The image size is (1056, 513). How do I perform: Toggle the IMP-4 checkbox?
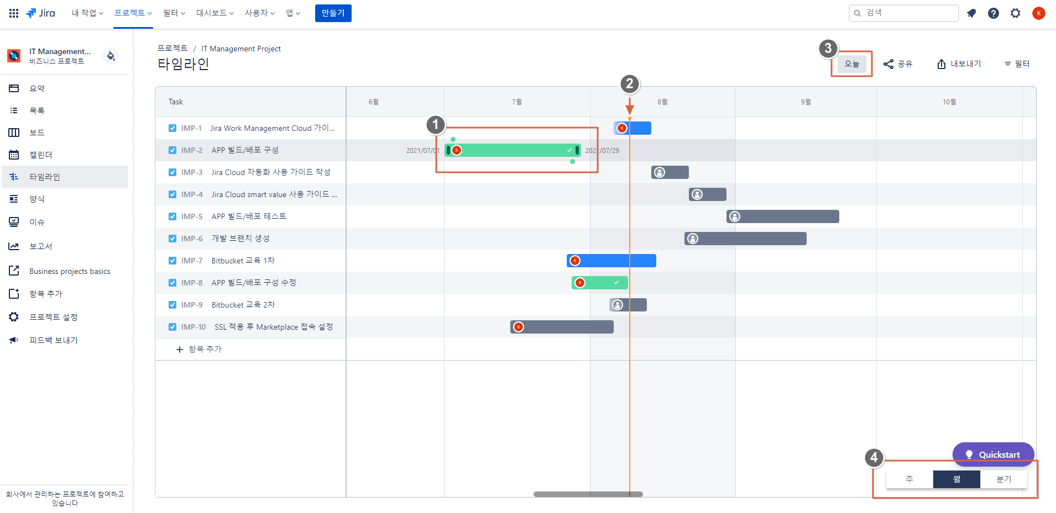point(172,194)
